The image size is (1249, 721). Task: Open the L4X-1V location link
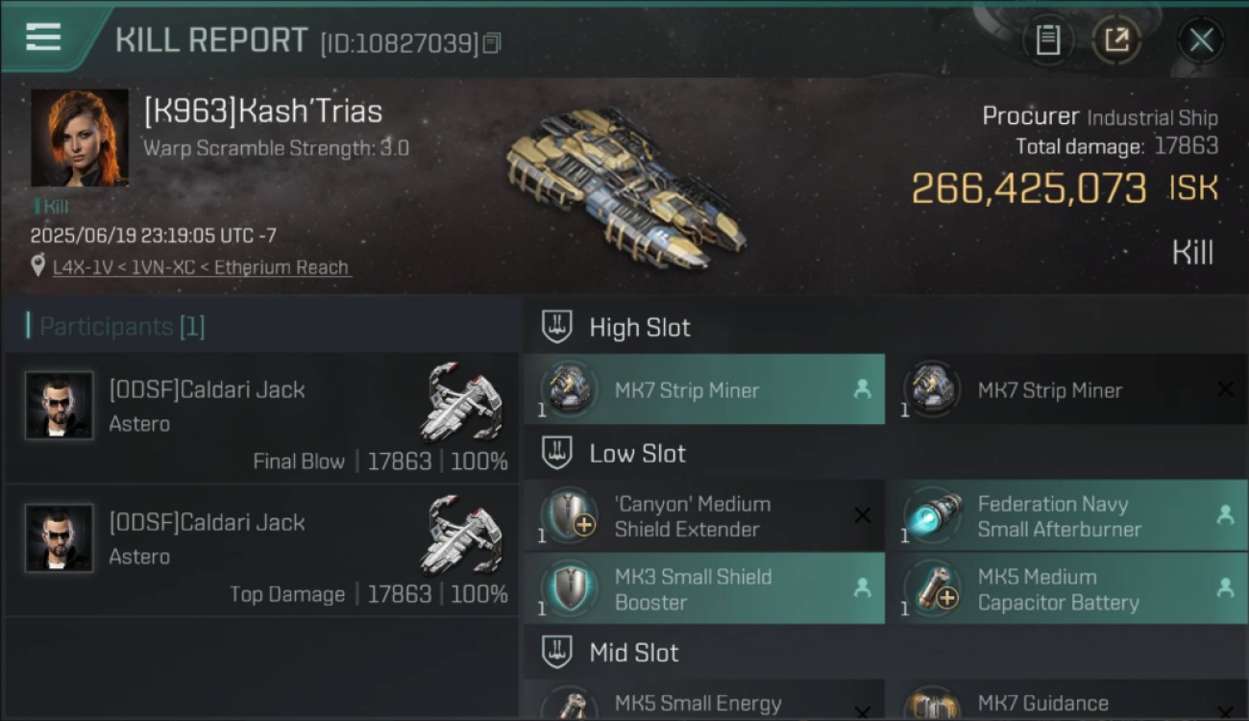click(x=202, y=267)
